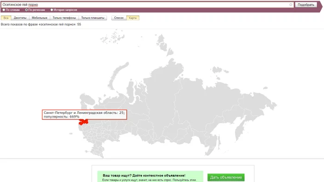This screenshot has height=182, width=324.
Task: Select the По словам radio button
Action: (x=4, y=10)
